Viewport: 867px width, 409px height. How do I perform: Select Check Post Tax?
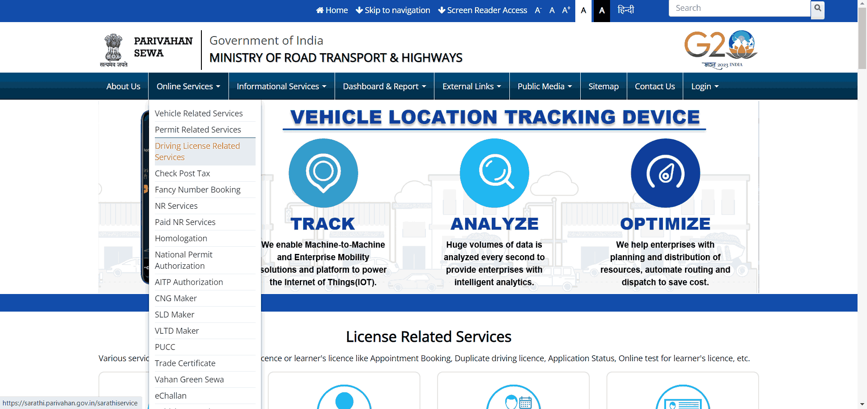[x=205, y=174]
